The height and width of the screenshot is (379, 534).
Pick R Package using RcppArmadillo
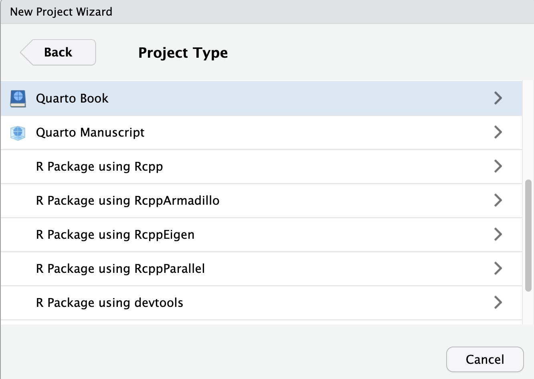click(127, 201)
